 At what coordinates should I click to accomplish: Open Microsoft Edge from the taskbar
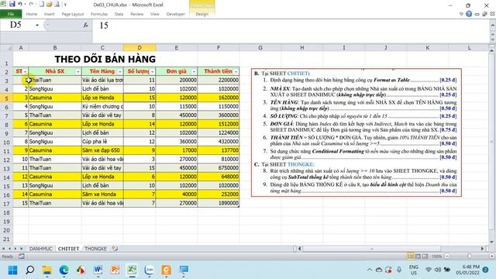[64, 270]
